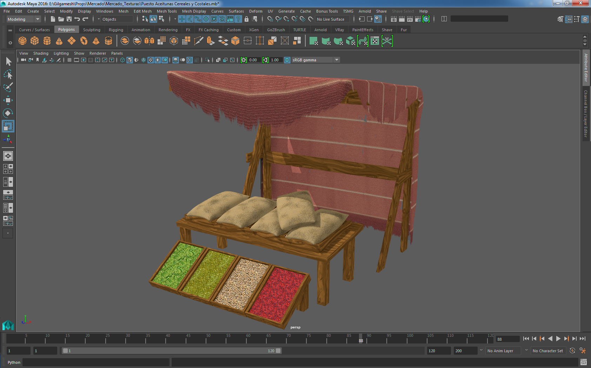This screenshot has height=368, width=591.
Task: Toggle viewport grid display
Action: pos(69,60)
